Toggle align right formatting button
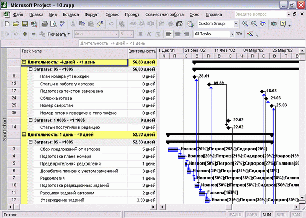The height and width of the screenshot is (218, 306). click(186, 34)
